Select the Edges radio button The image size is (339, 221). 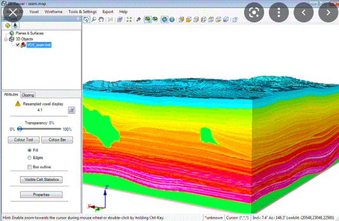click(x=29, y=158)
